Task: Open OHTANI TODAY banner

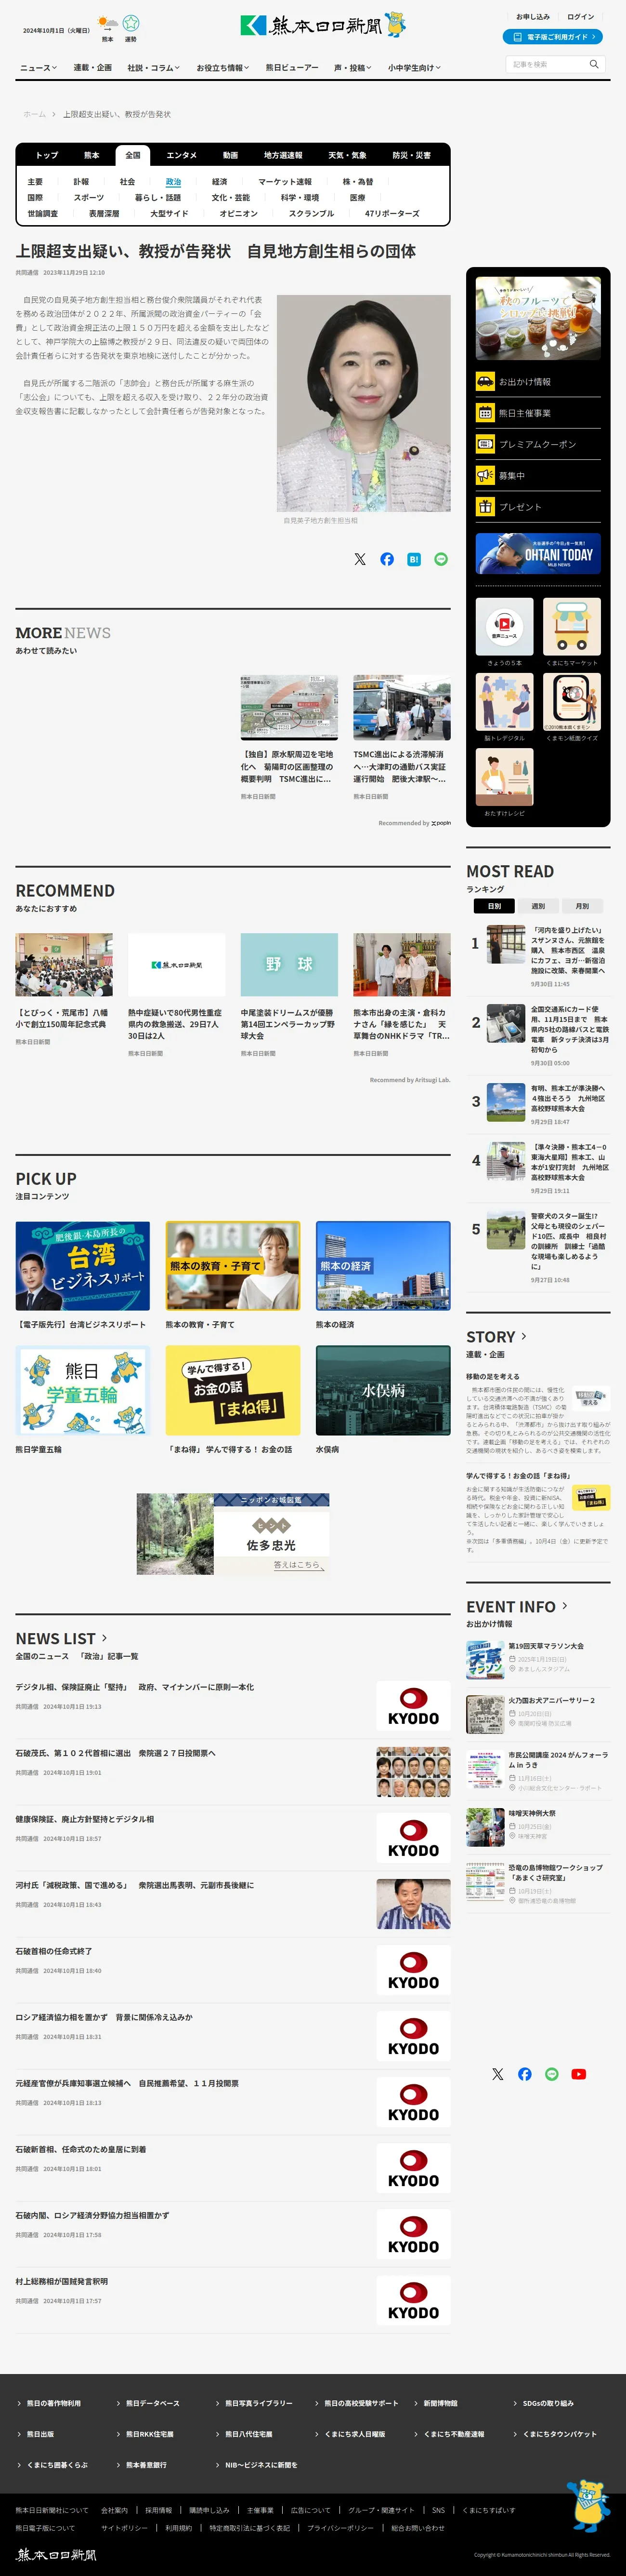Action: click(538, 553)
